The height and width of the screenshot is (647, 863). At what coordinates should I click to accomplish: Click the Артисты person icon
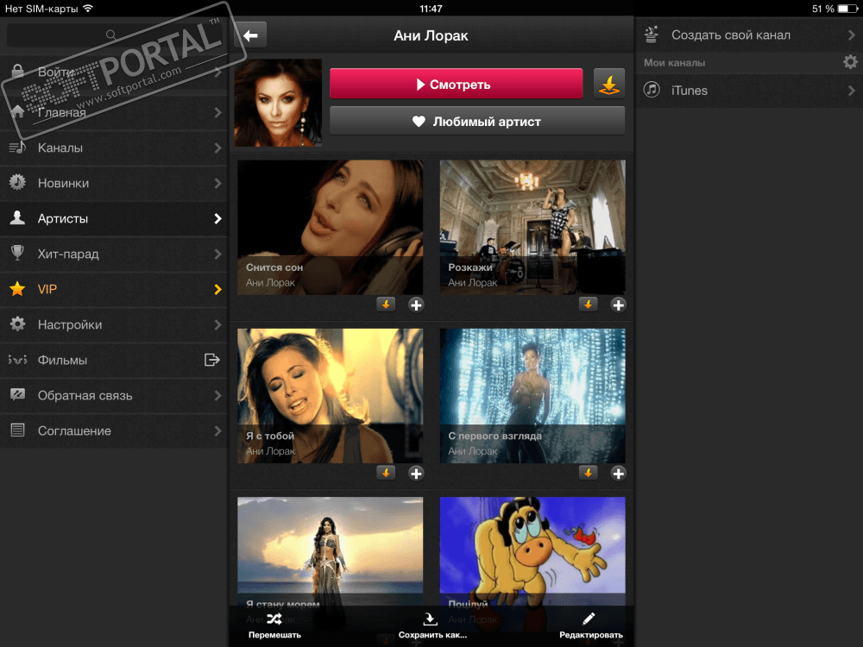pyautogui.click(x=17, y=218)
